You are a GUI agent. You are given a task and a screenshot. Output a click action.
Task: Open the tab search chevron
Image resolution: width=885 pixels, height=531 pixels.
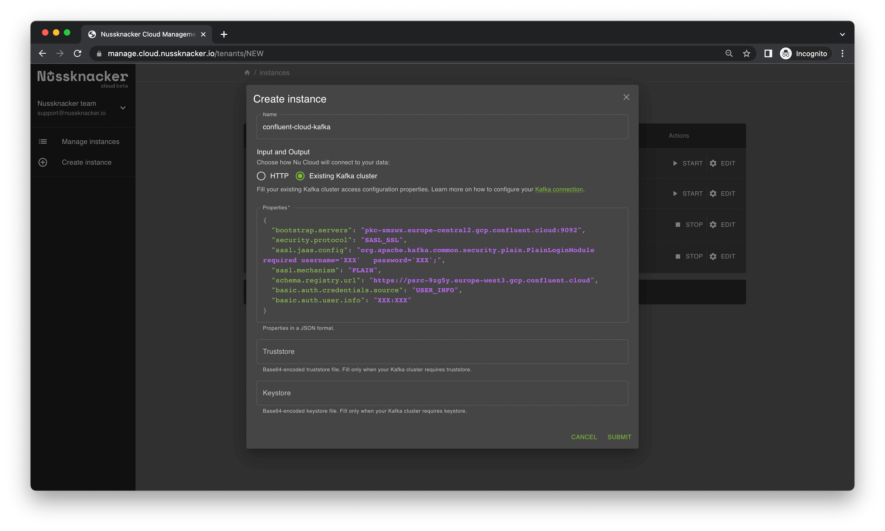(842, 34)
